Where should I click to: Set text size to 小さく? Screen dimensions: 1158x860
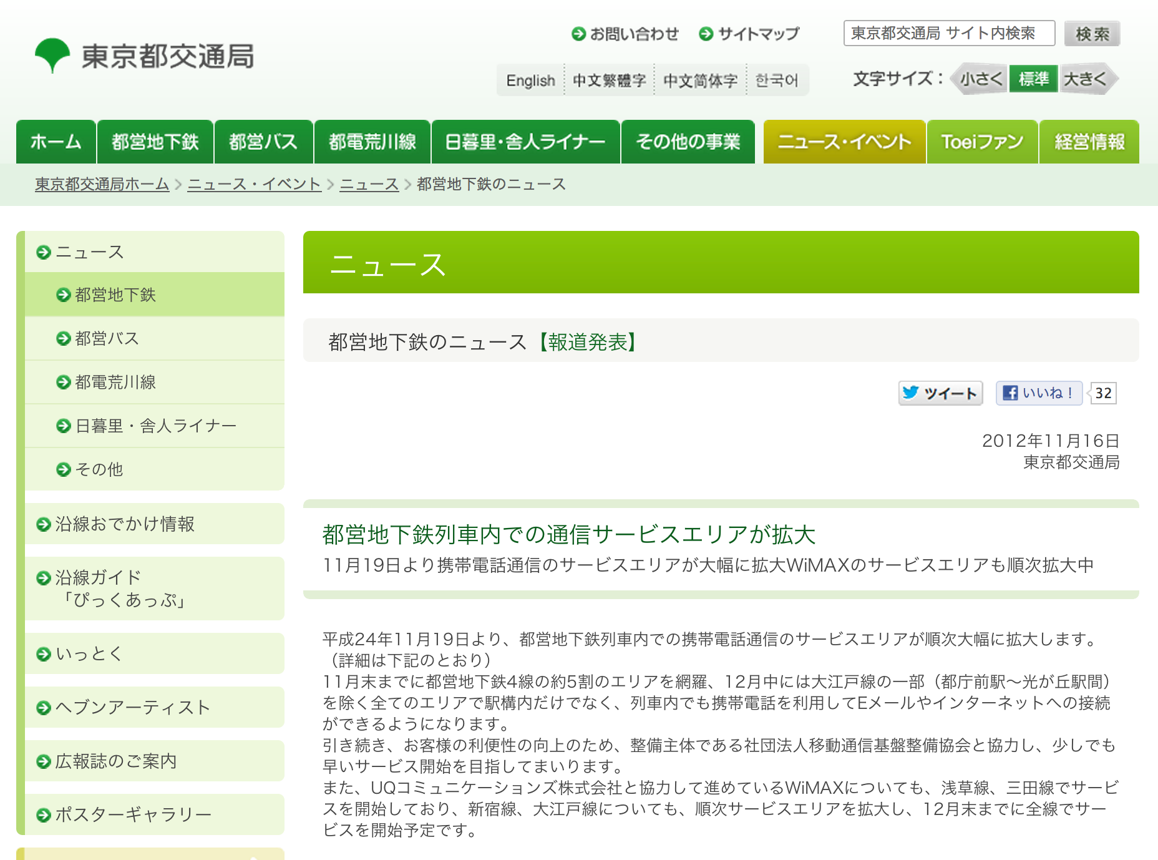979,79
